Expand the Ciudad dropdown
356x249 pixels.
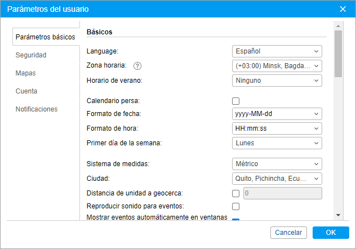277,179
